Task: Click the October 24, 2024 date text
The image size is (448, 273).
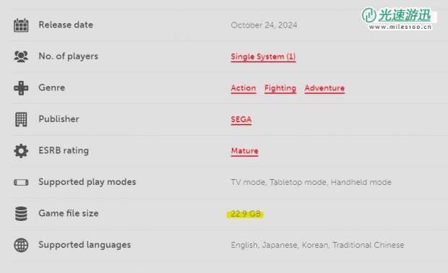Action: (x=264, y=25)
